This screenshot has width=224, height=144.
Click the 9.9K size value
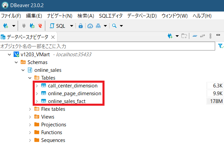click(x=218, y=94)
